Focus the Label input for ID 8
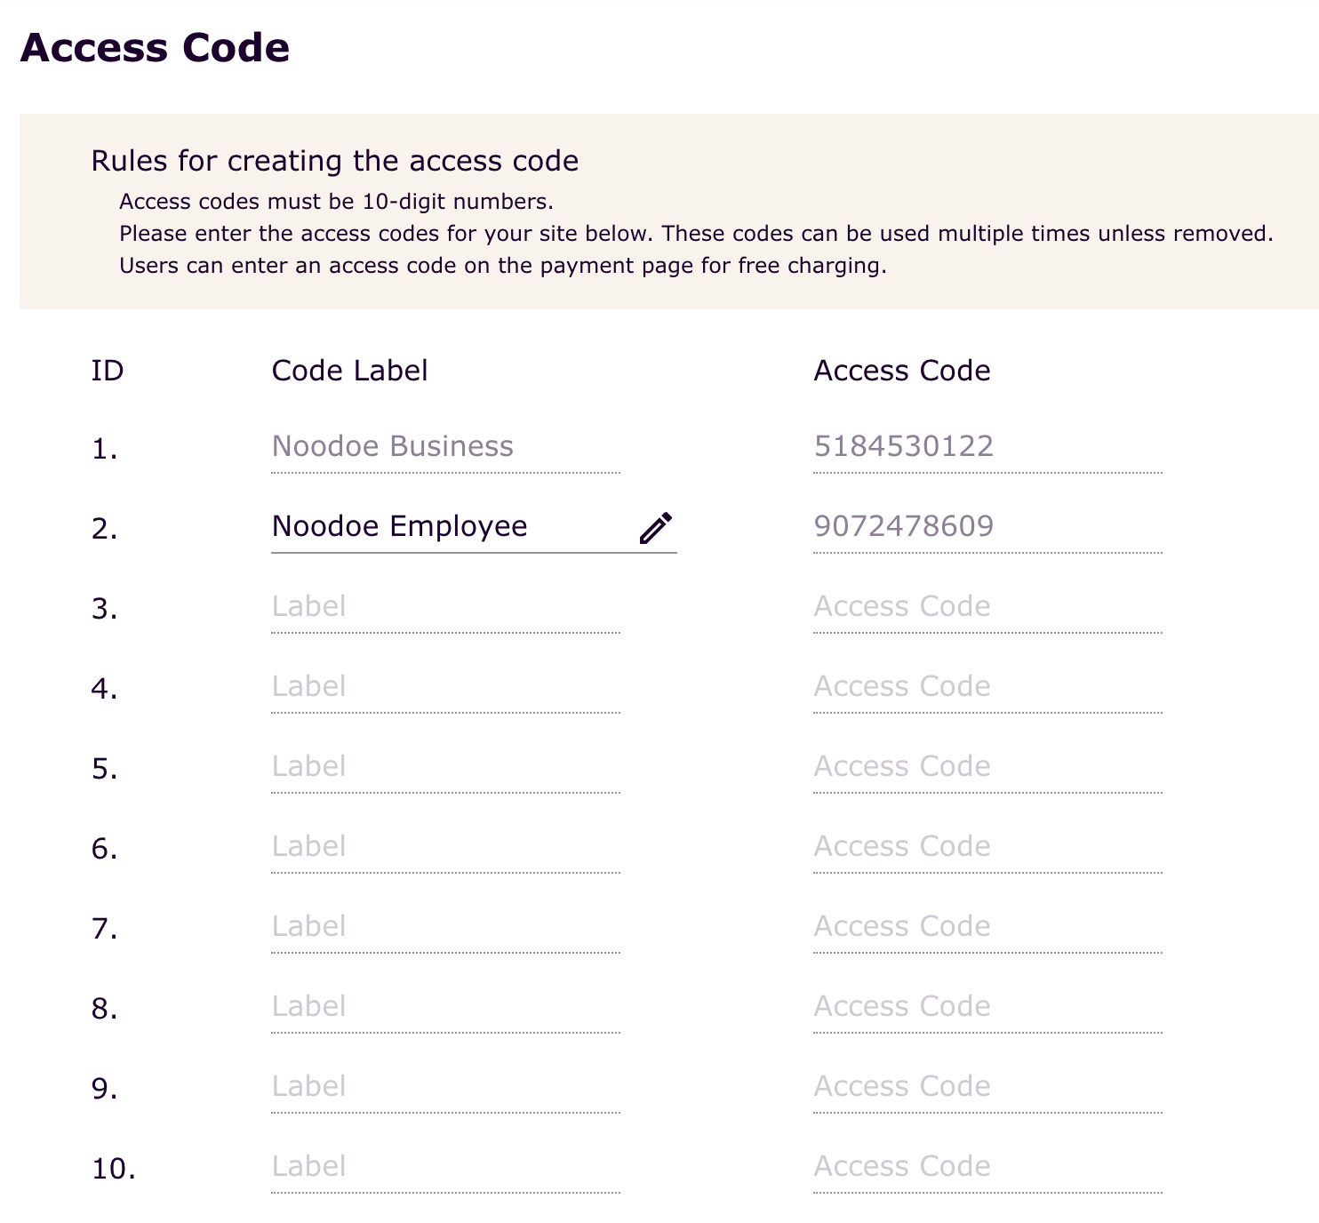1319x1223 pixels. 444,1007
